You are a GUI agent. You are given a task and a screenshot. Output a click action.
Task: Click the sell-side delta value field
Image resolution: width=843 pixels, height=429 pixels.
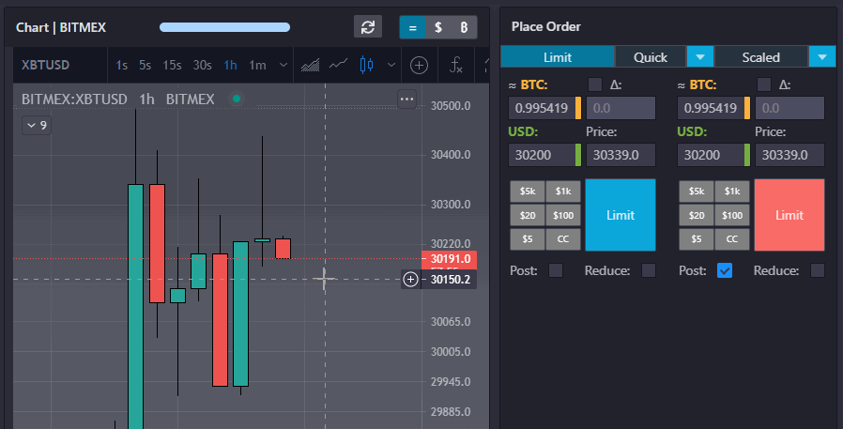(789, 108)
